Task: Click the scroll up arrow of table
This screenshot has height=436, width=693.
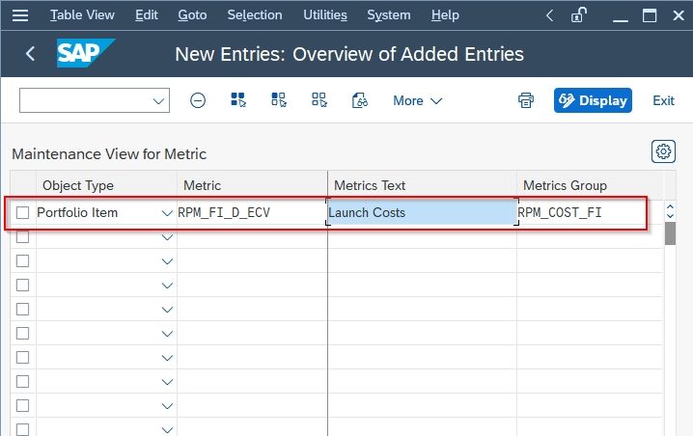Action: pos(670,206)
